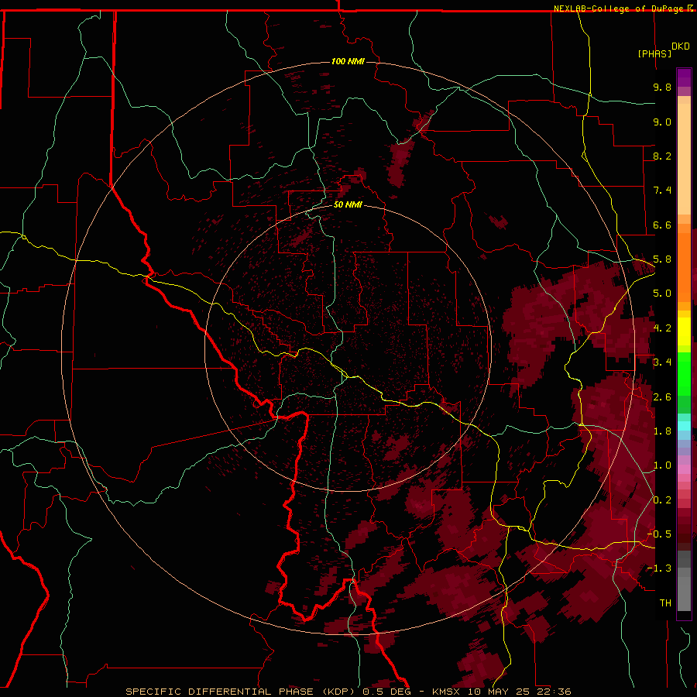Click the 7.4 value on the color scale
The height and width of the screenshot is (697, 697).
click(x=662, y=191)
